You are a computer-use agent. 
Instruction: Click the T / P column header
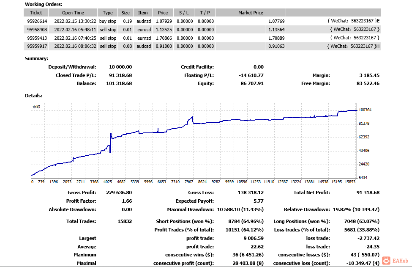[205, 13]
